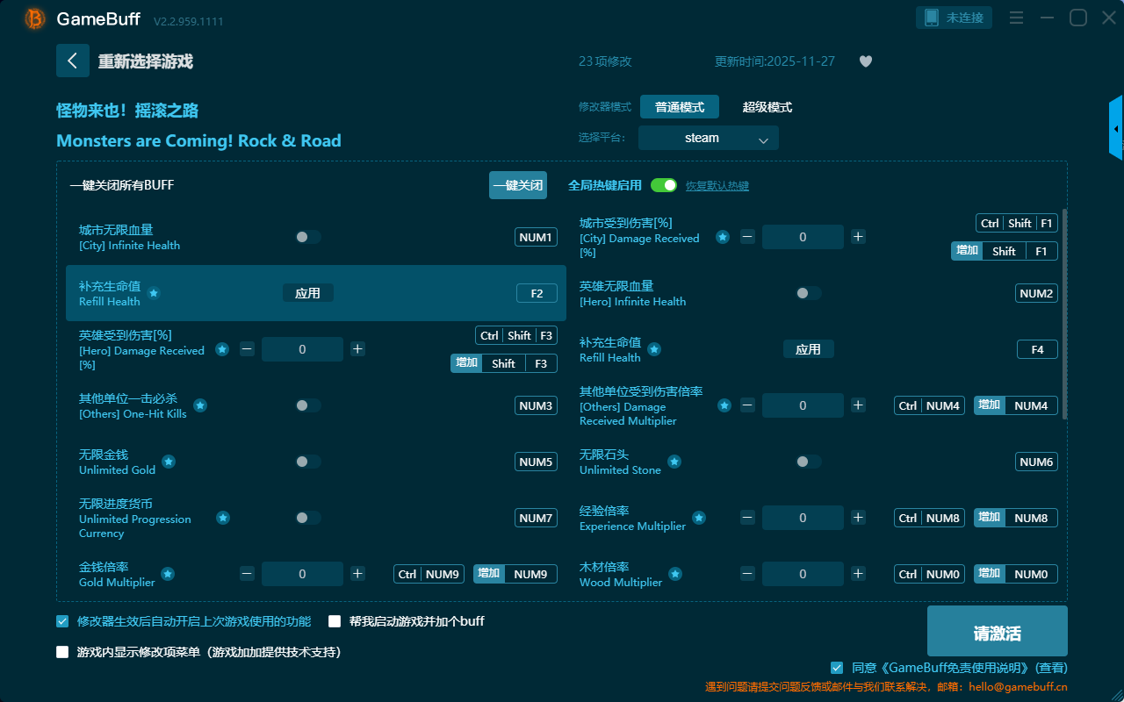The image size is (1124, 702).
Task: Open the hamburger menu in title bar
Action: click(1016, 18)
